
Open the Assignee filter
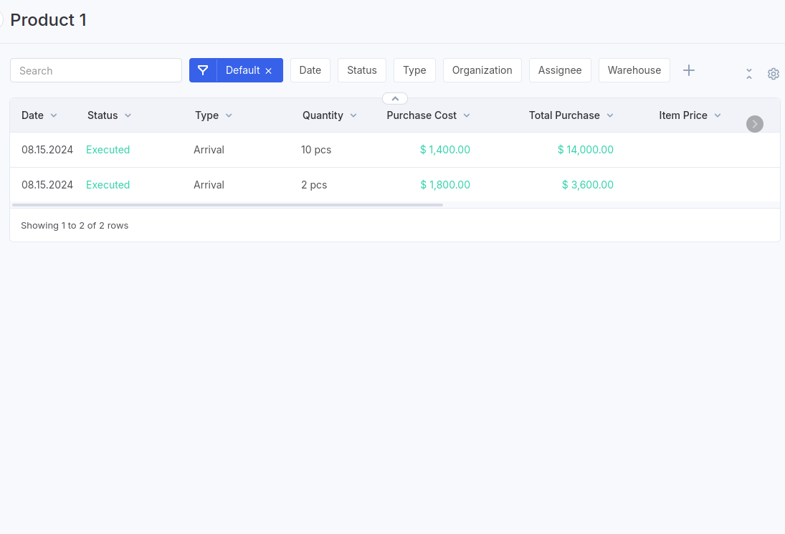[560, 70]
